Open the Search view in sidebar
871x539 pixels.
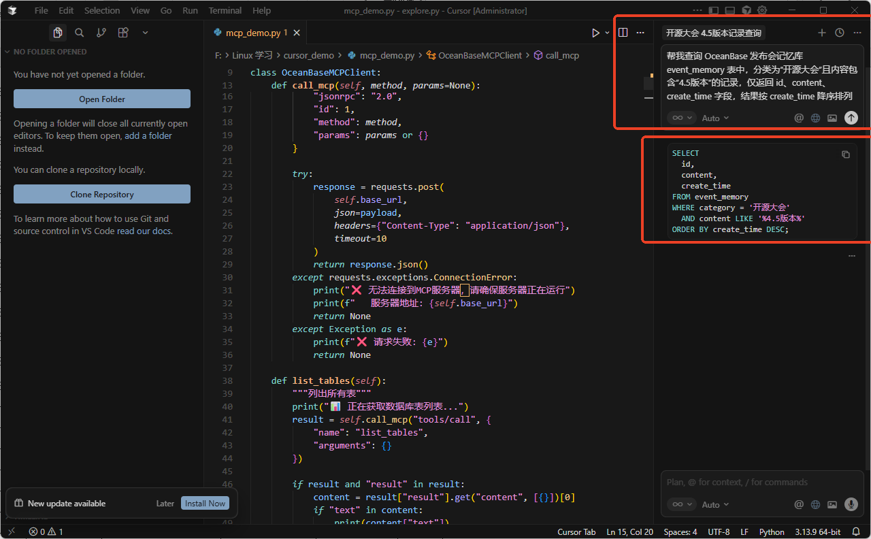coord(80,33)
